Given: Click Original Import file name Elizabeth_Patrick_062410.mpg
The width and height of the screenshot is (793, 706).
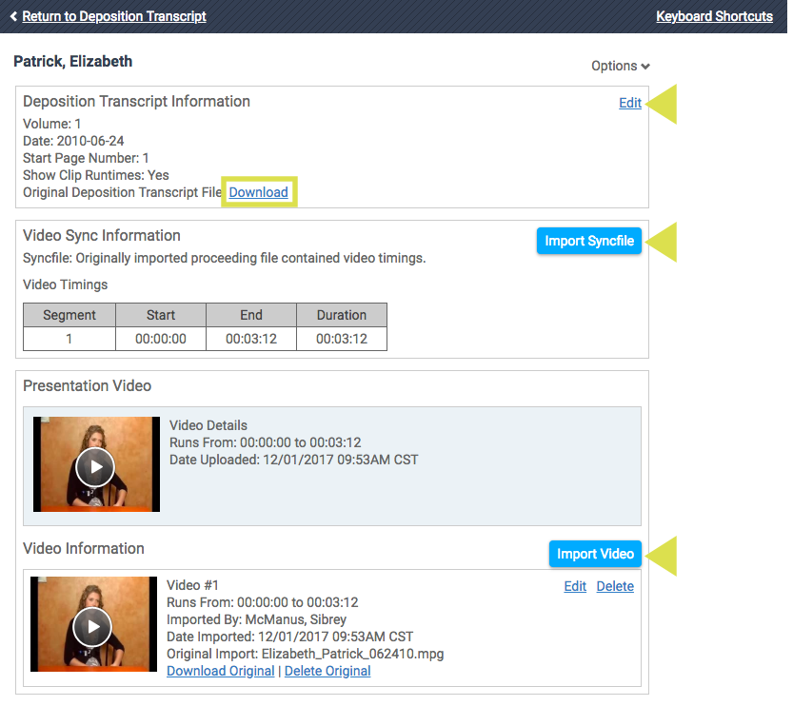Looking at the screenshot, I should 352,654.
